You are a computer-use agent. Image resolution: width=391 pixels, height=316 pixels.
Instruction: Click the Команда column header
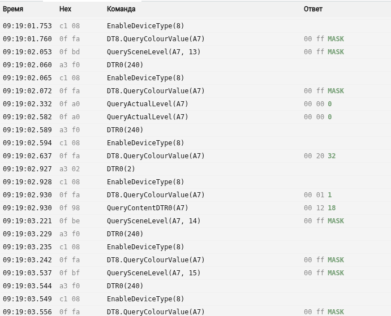click(x=121, y=9)
